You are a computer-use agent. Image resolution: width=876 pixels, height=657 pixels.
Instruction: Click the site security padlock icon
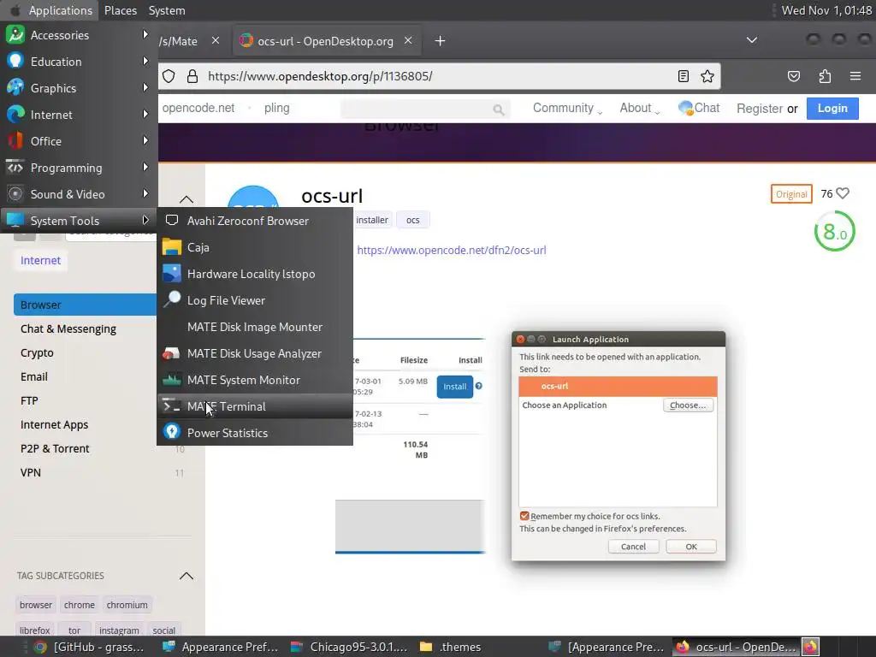192,76
